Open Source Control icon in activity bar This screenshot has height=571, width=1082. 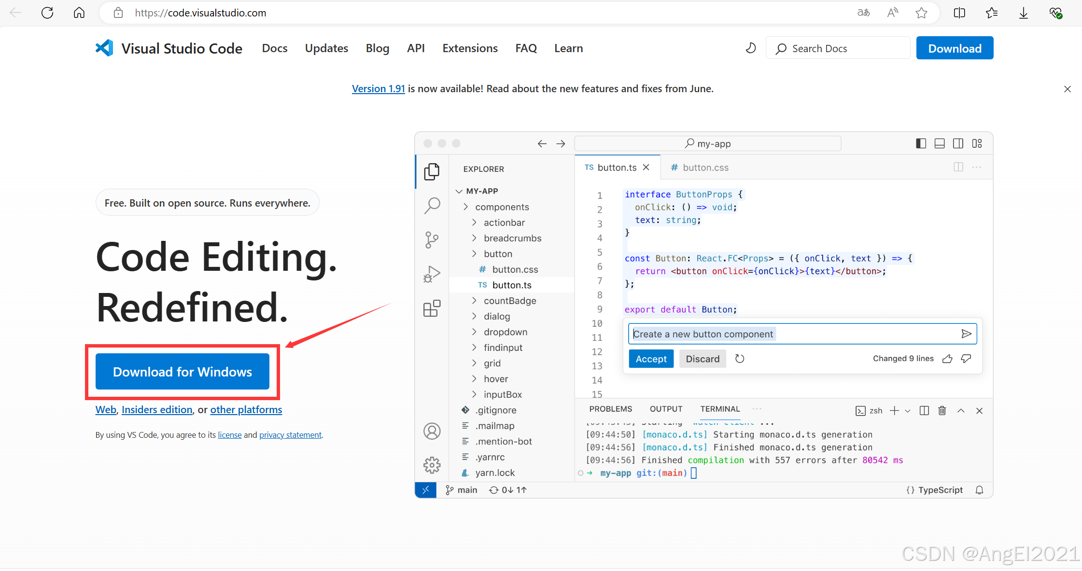coord(432,239)
